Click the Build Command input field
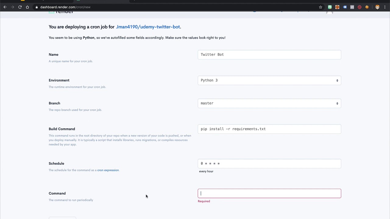This screenshot has width=390, height=219. click(269, 129)
